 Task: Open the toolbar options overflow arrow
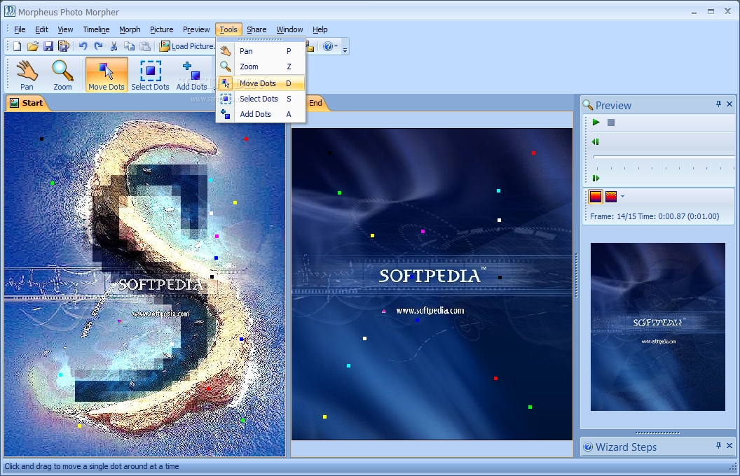(x=345, y=50)
